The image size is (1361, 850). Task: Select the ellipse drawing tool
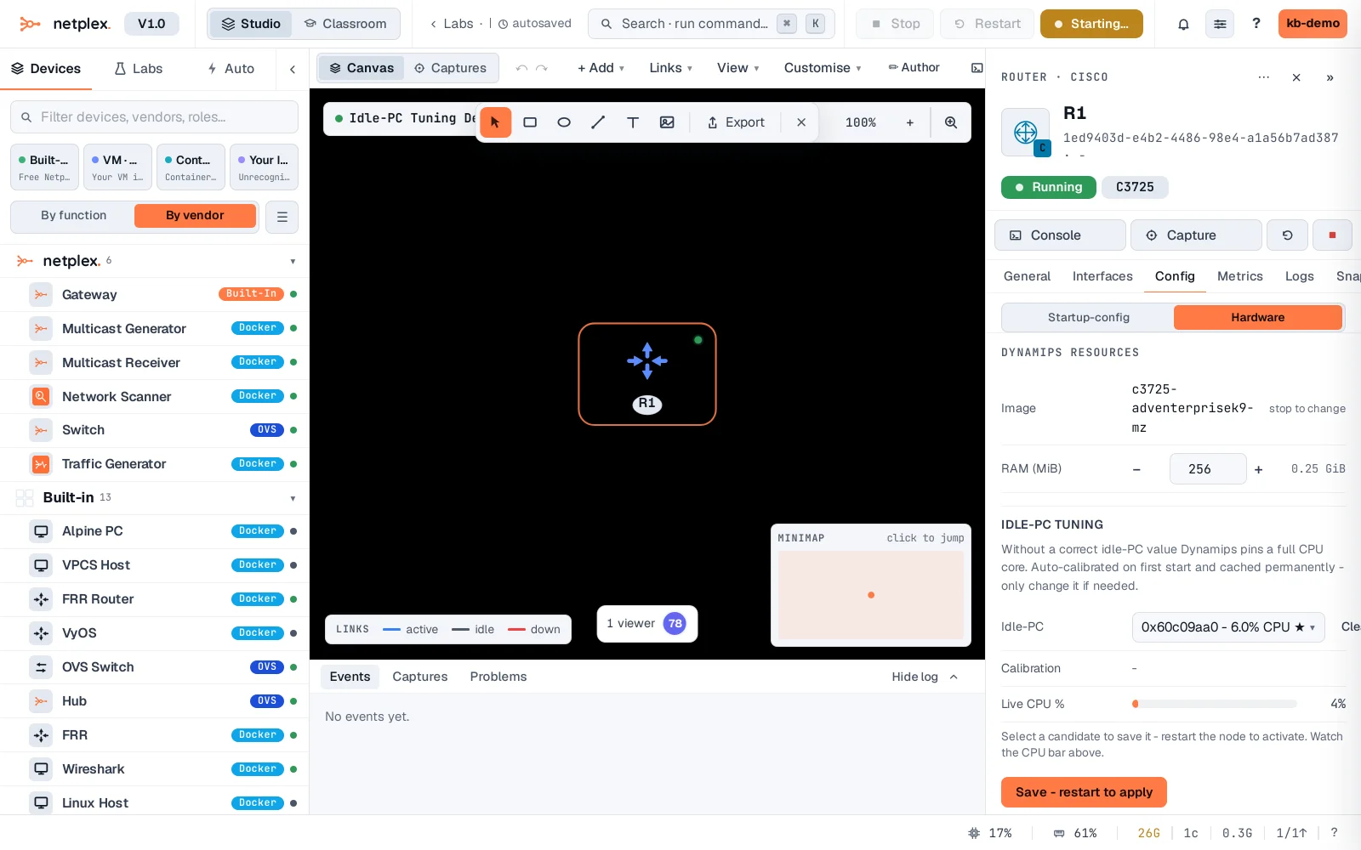point(564,122)
